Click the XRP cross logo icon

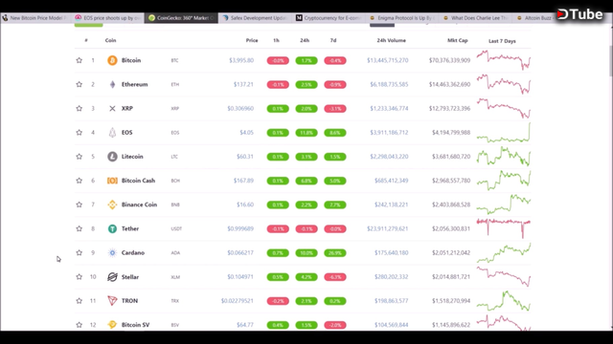click(x=112, y=108)
